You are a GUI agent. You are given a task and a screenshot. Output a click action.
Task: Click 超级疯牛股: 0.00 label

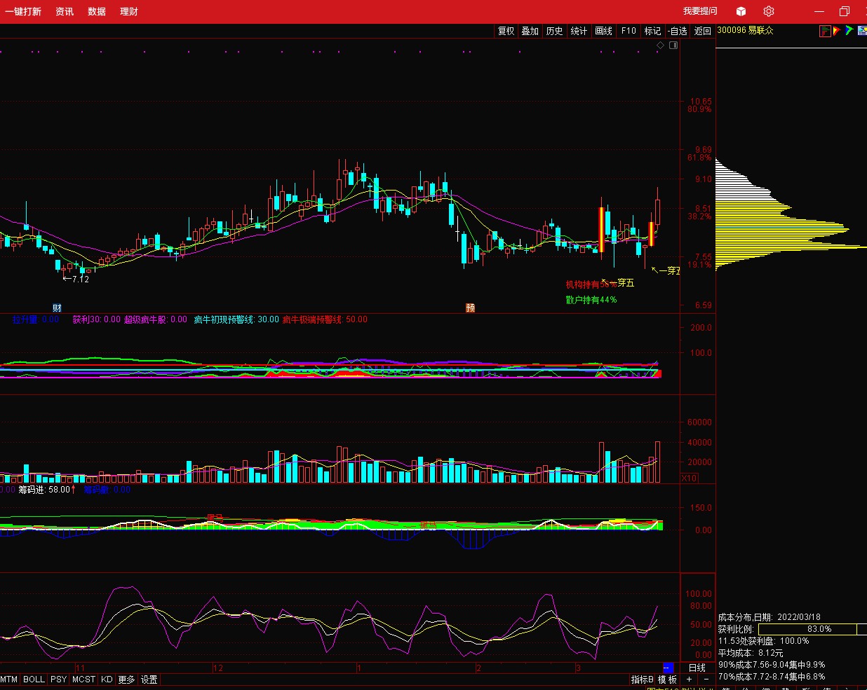156,319
